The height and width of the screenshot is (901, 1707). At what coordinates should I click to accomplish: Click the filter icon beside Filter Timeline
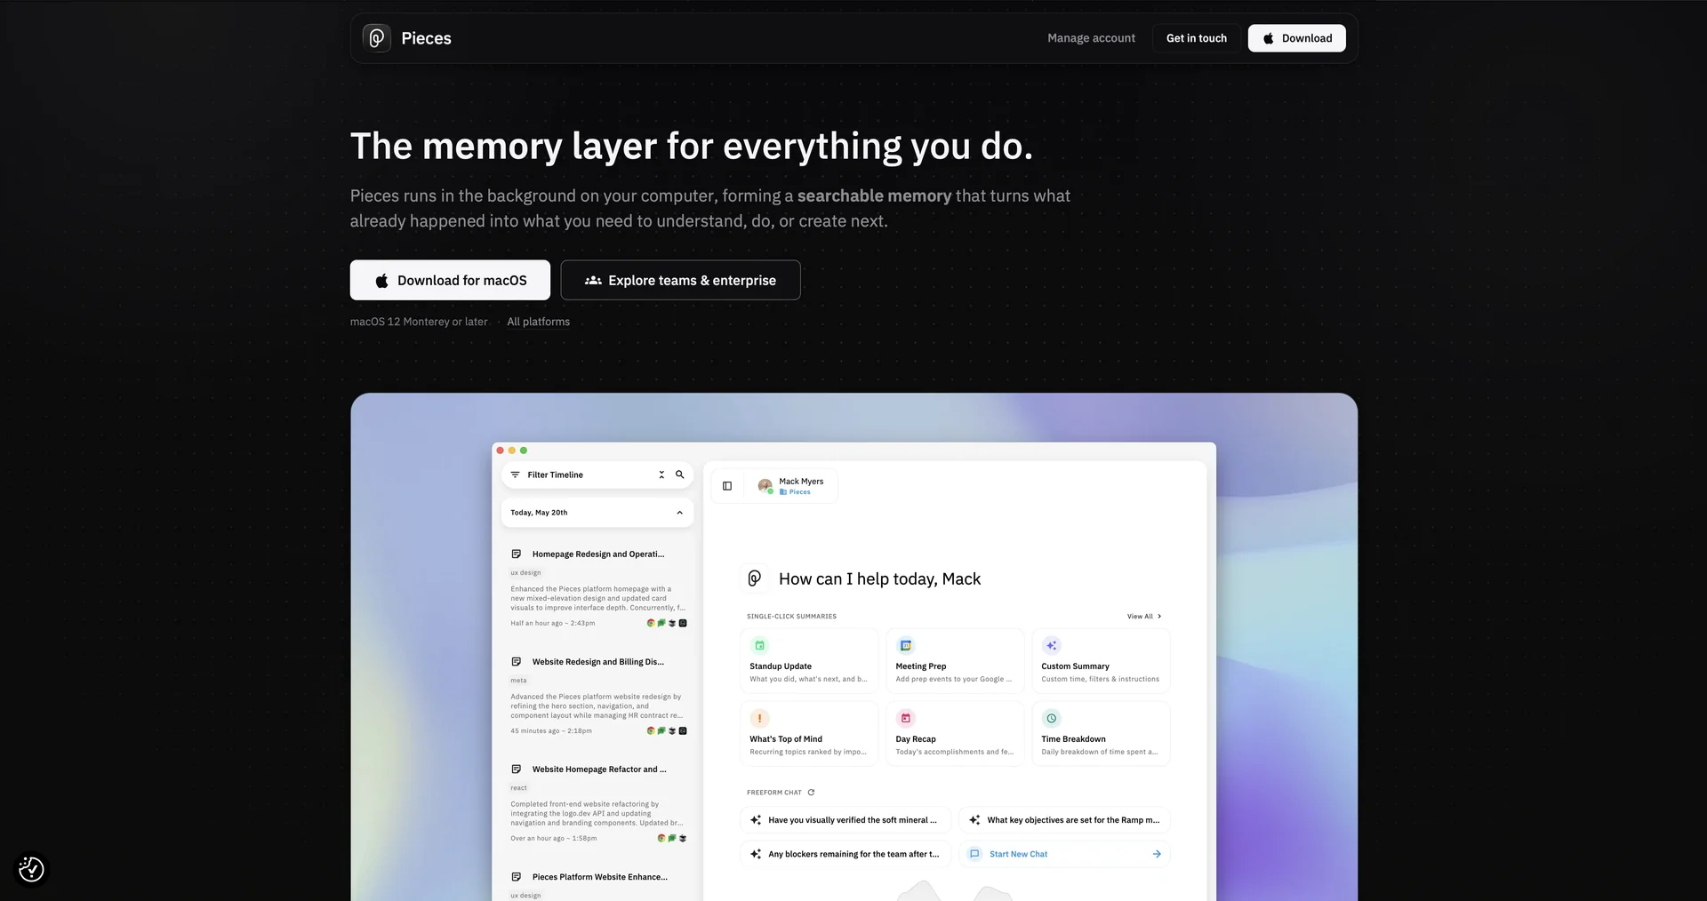coord(515,474)
